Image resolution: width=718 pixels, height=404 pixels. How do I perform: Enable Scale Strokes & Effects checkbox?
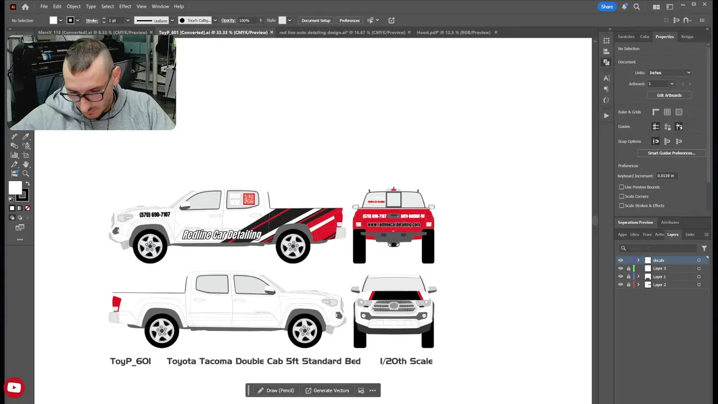(x=622, y=205)
